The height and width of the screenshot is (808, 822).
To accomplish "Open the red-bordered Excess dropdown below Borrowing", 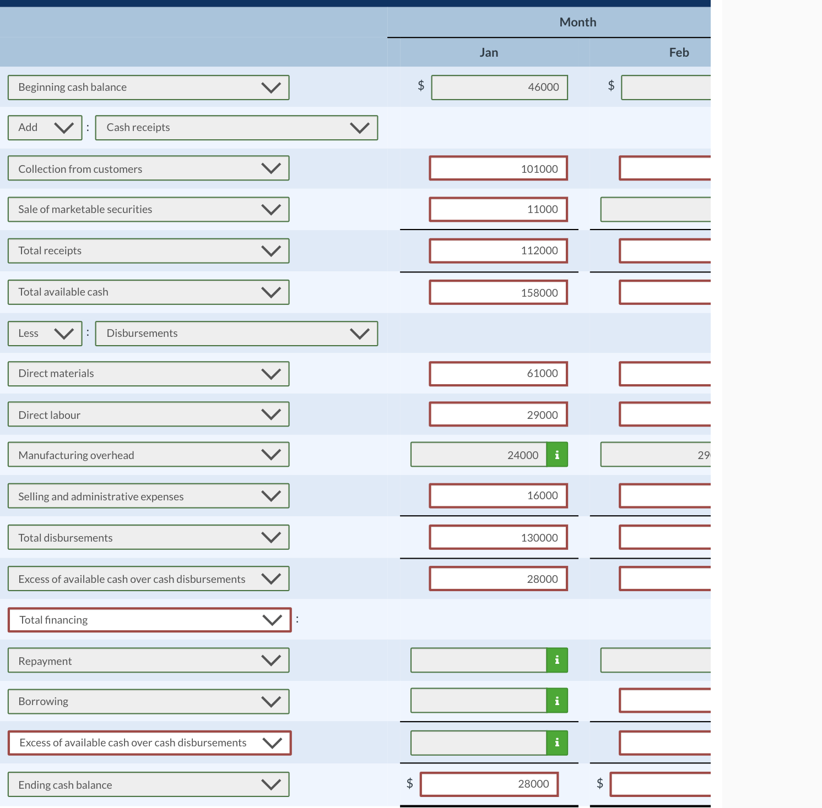I will click(150, 743).
